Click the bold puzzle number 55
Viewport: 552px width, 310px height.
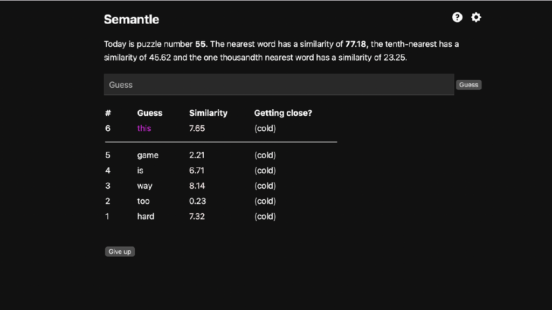[x=201, y=44]
